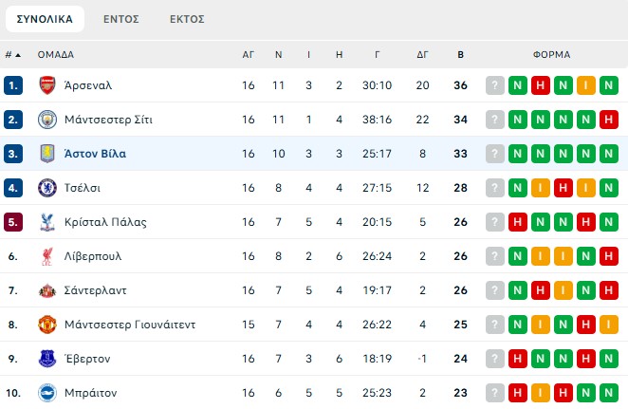Sort table by the ΔΓ column header
The width and height of the screenshot is (628, 409).
422,55
